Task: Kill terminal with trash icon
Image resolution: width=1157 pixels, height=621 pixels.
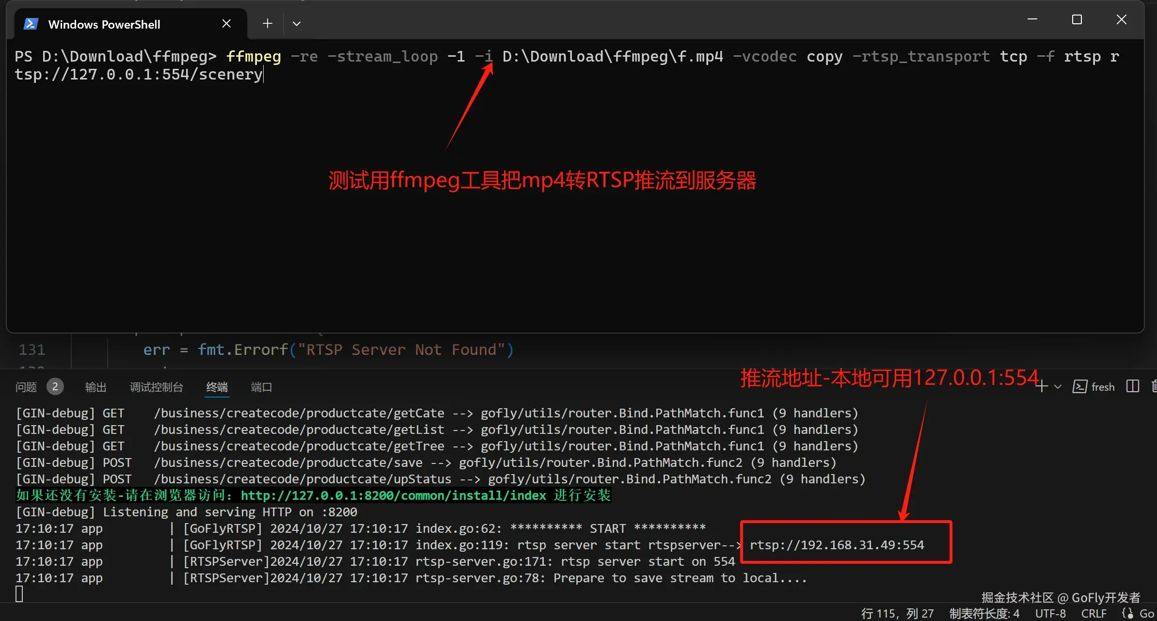Action: tap(1154, 387)
